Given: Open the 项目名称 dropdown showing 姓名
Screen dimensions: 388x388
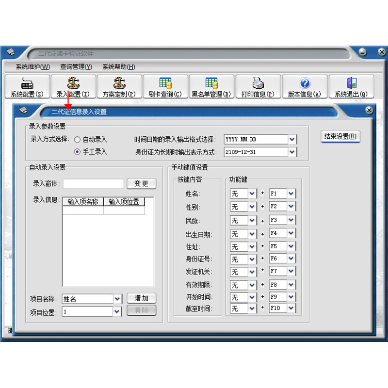Looking at the screenshot, I should point(117,299).
